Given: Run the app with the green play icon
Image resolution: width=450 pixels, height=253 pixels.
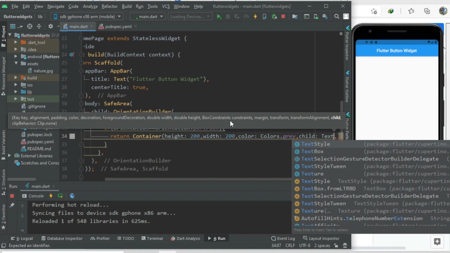Looking at the screenshot, I should (x=219, y=17).
